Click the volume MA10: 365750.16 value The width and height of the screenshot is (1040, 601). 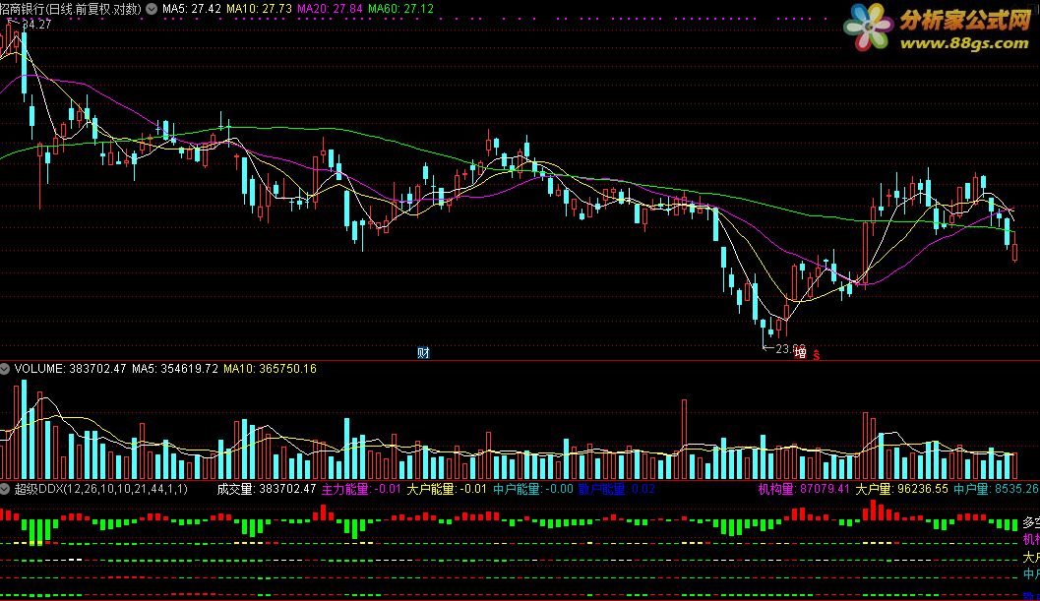click(270, 368)
